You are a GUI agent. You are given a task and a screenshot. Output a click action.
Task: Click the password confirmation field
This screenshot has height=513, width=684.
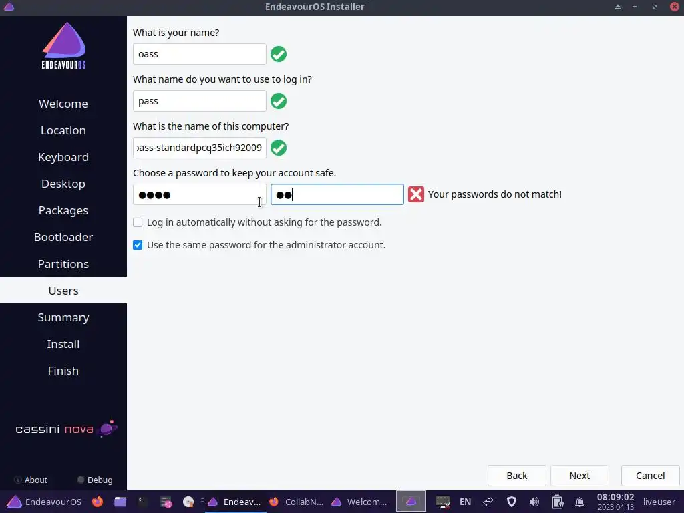[x=337, y=194]
